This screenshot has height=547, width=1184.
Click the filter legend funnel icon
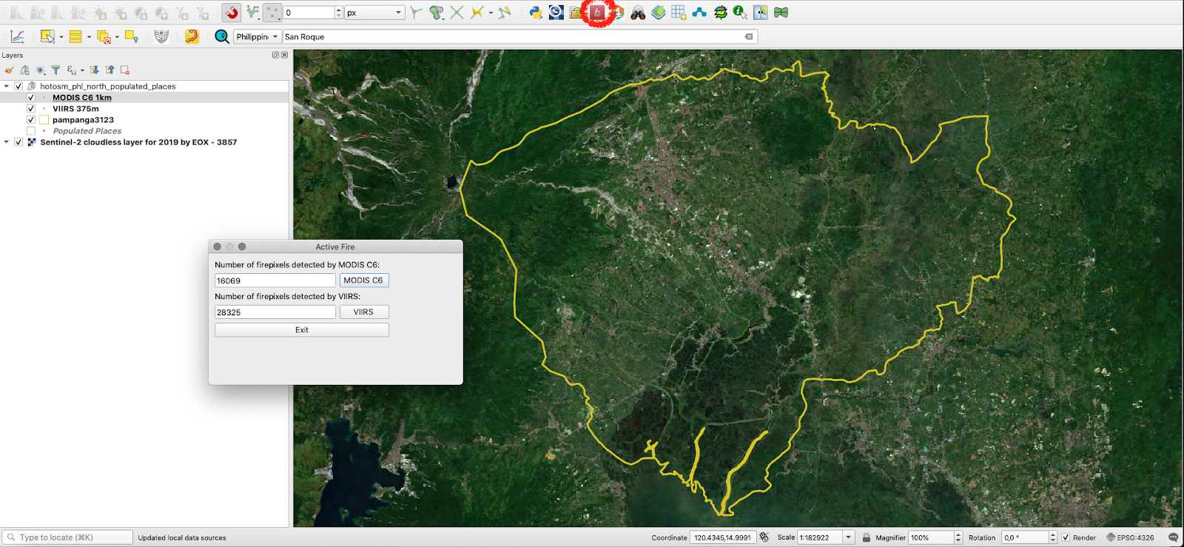click(55, 70)
